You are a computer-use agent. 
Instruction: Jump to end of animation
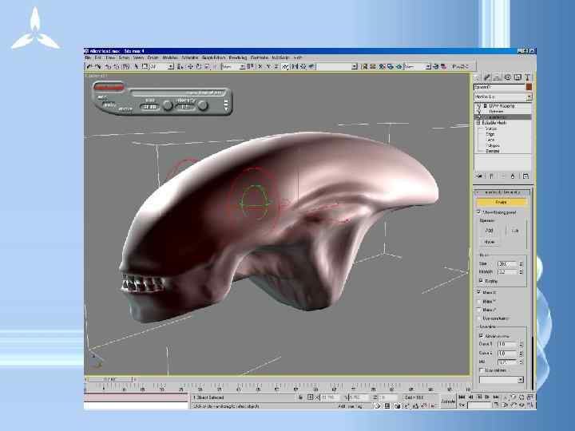tap(496, 397)
